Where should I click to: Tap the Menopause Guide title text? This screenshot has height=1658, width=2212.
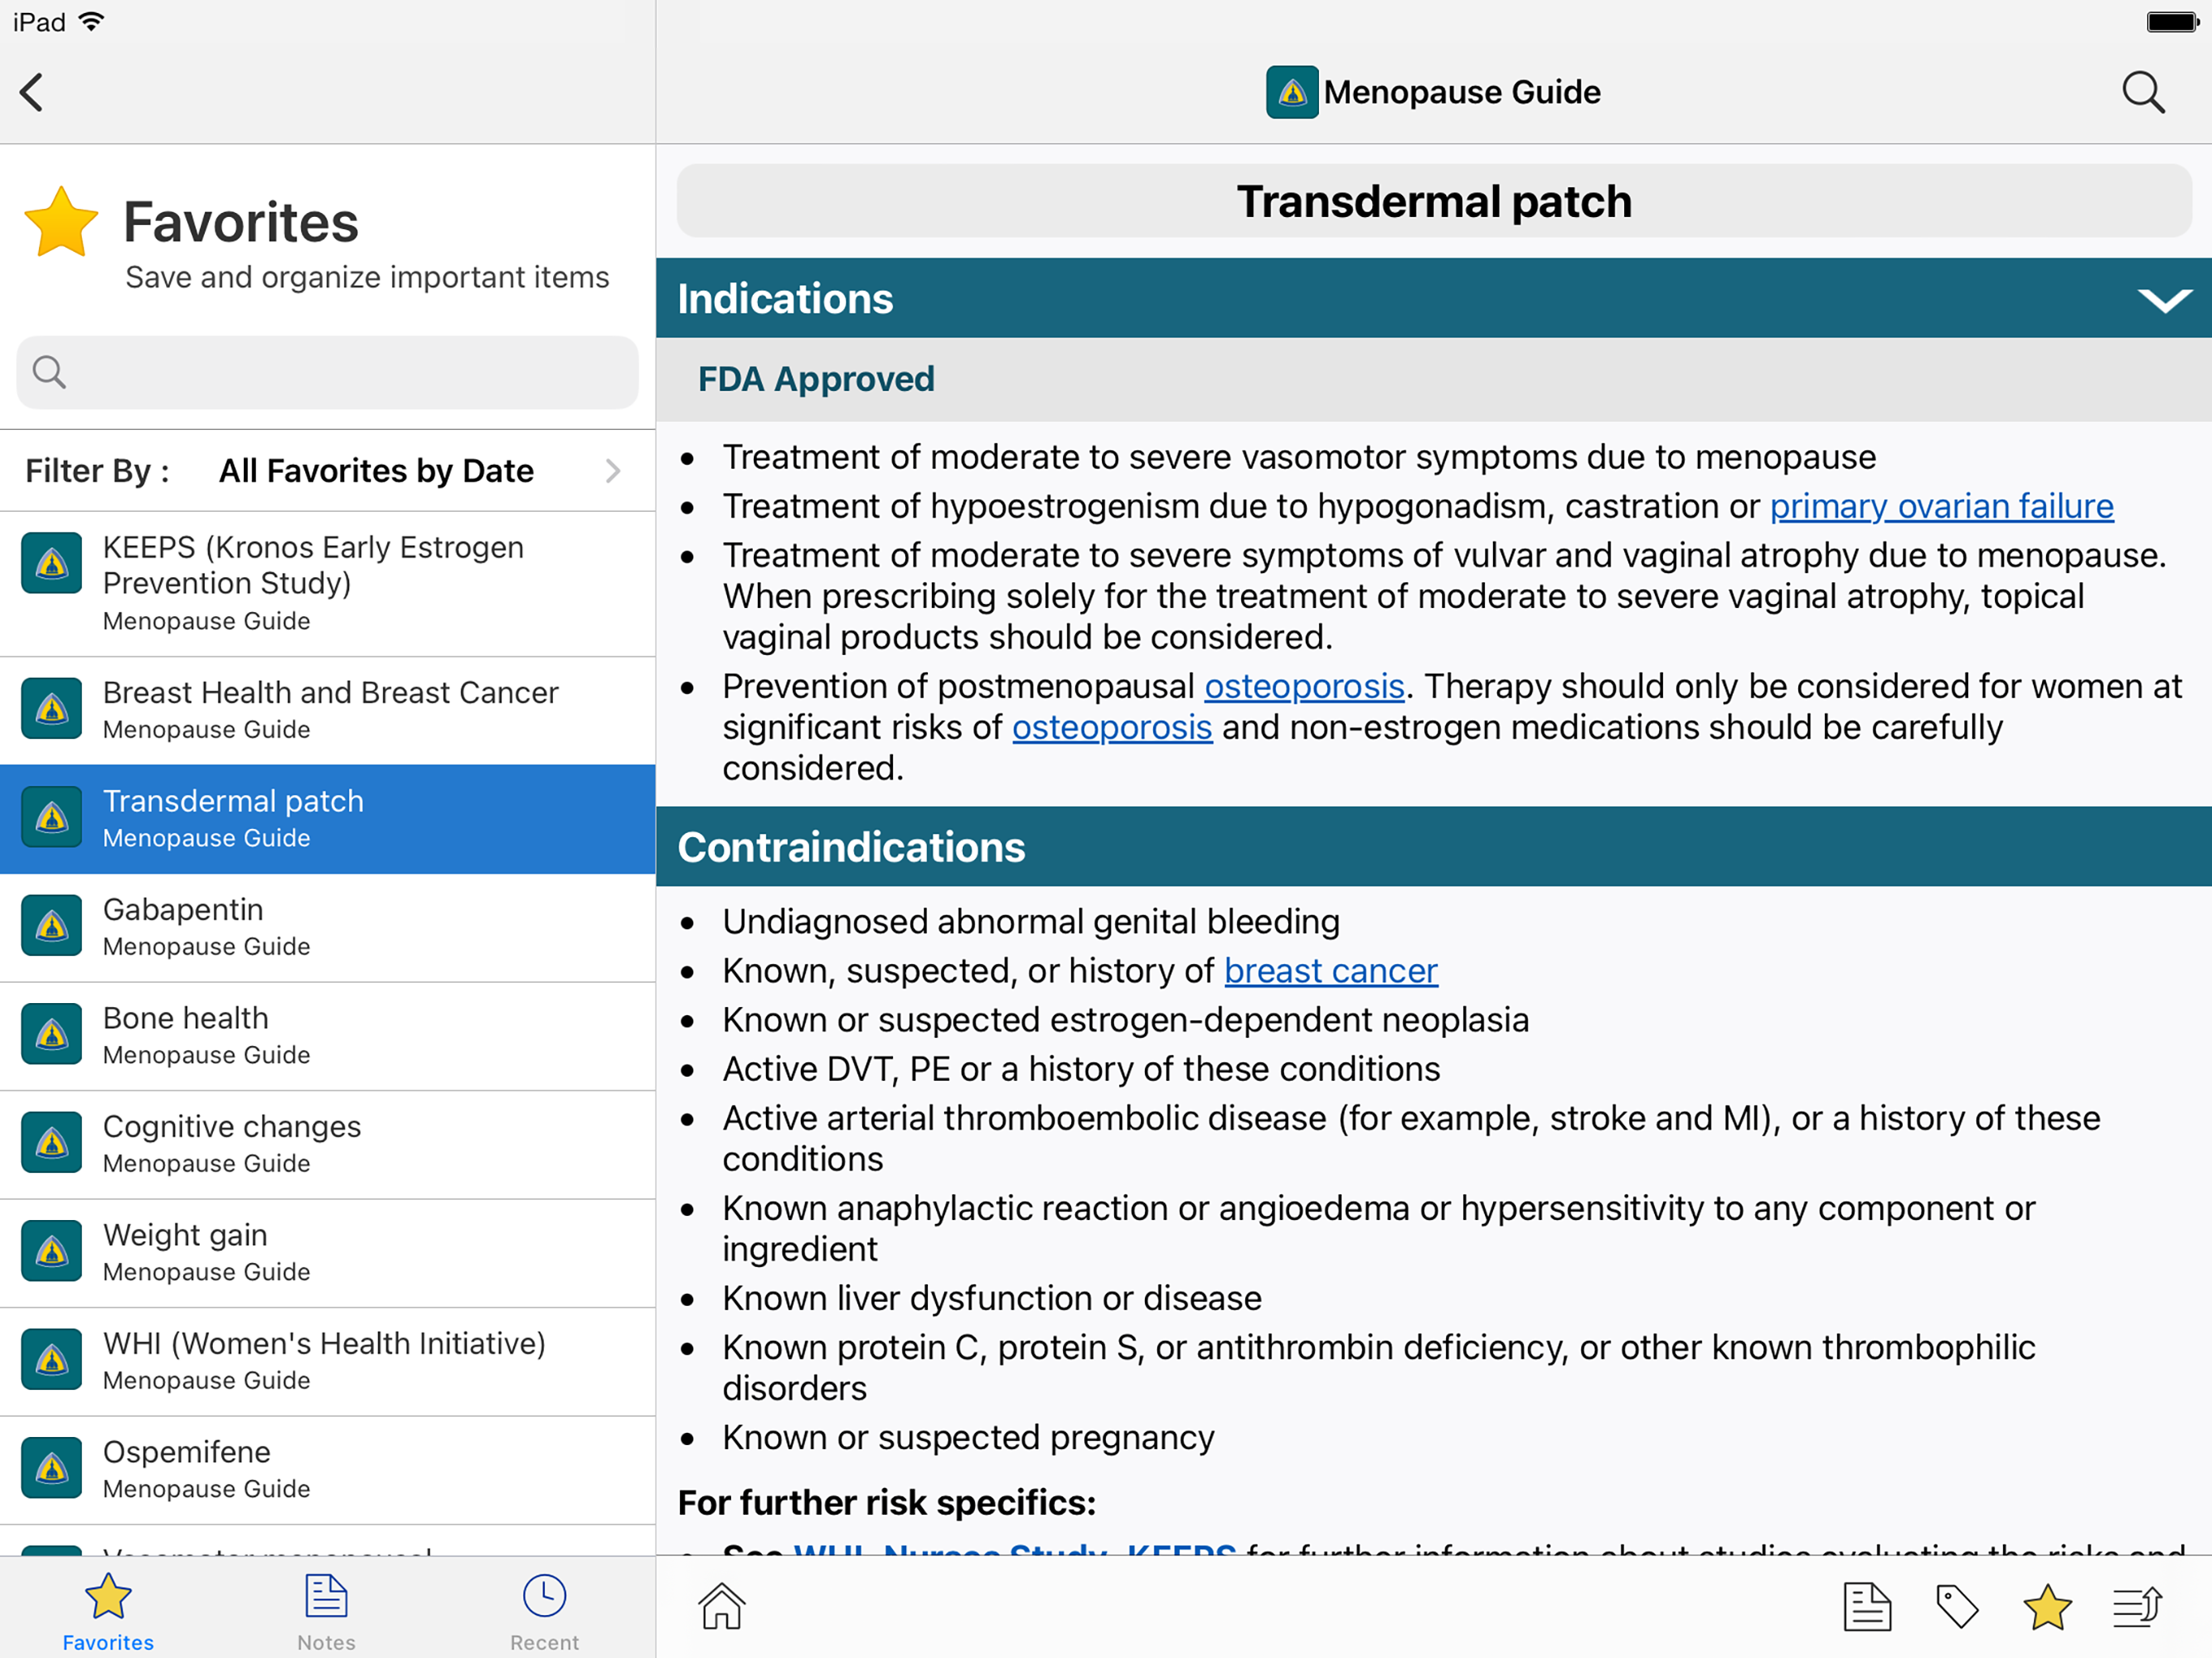point(1462,92)
